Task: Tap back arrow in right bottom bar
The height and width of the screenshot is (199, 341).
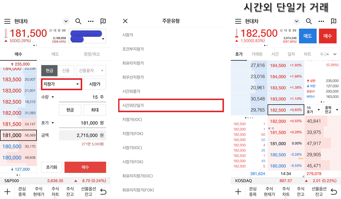Action: (334, 192)
